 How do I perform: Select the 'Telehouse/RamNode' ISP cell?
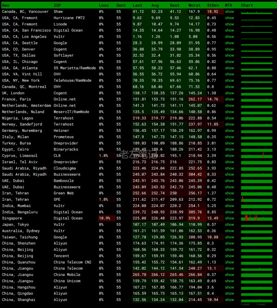tap(72, 80)
